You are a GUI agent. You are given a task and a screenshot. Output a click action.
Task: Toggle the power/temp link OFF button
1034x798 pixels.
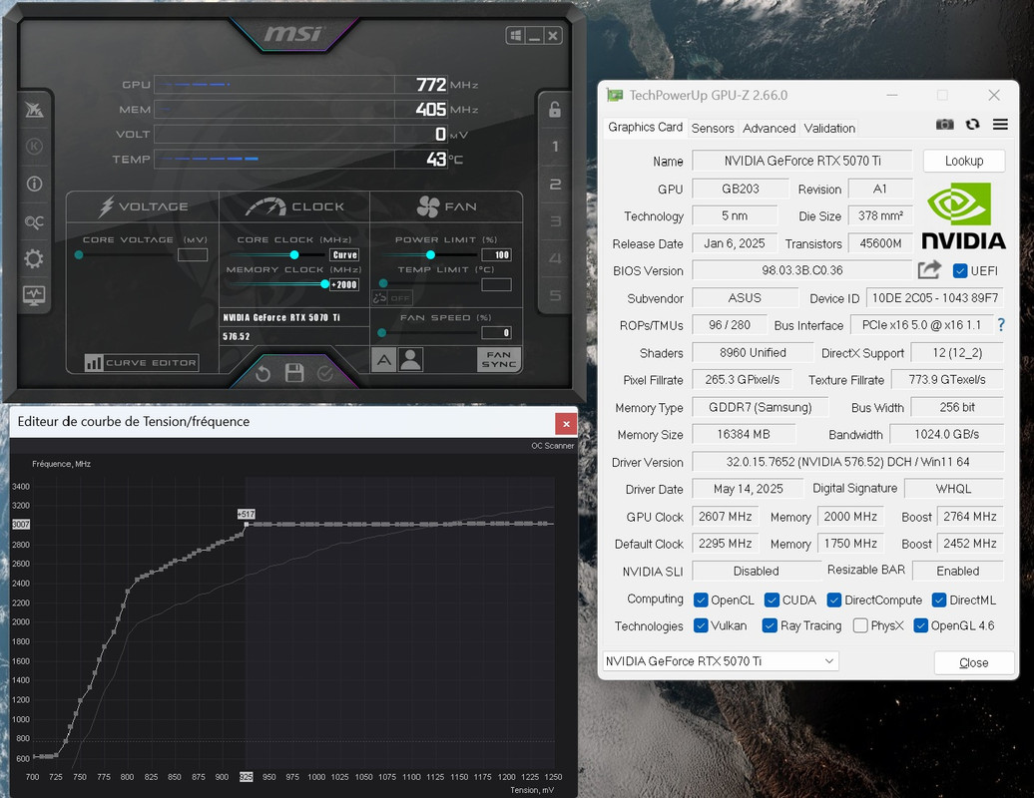(392, 298)
